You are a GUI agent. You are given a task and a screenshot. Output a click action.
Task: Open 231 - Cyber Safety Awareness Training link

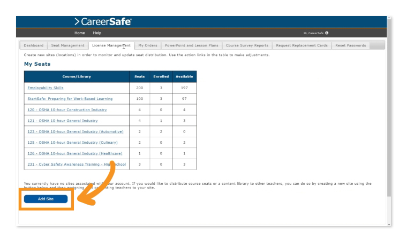coord(77,164)
